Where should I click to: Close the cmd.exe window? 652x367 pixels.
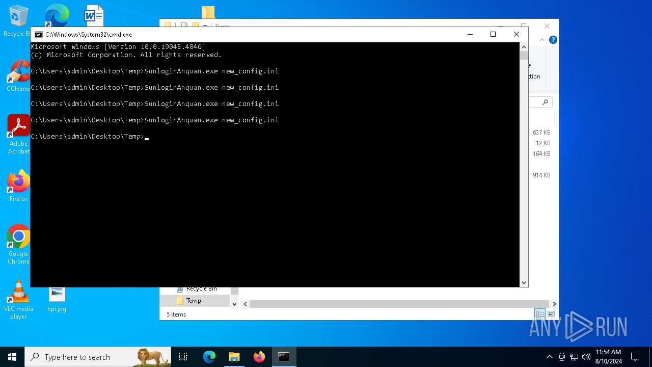[x=517, y=35]
